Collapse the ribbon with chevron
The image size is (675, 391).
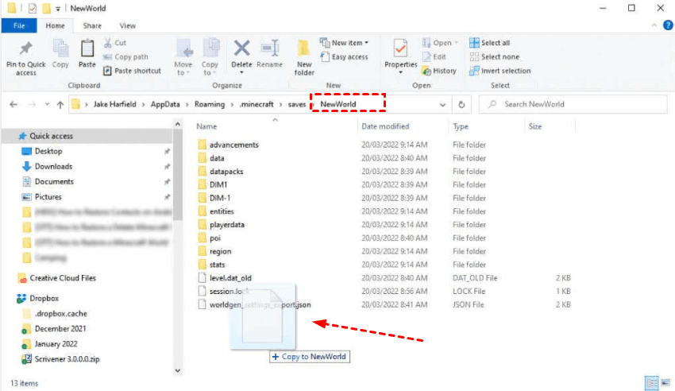coord(654,25)
